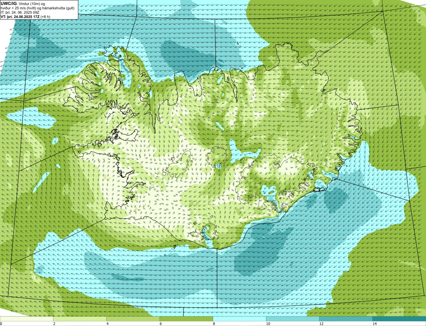Click the 6–8 m/s olive green legend swatch
The width and height of the screenshot is (426, 326).
186,319
